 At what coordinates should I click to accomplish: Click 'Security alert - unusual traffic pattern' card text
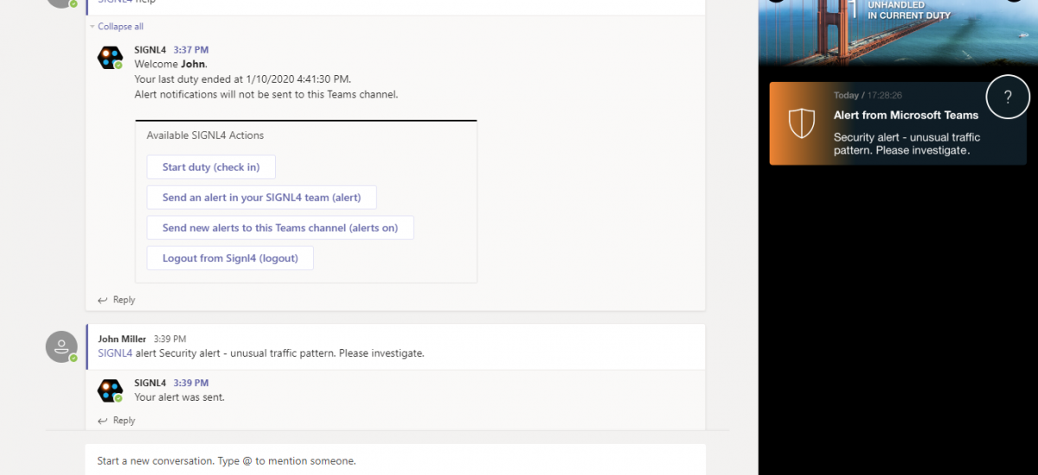[x=907, y=143]
